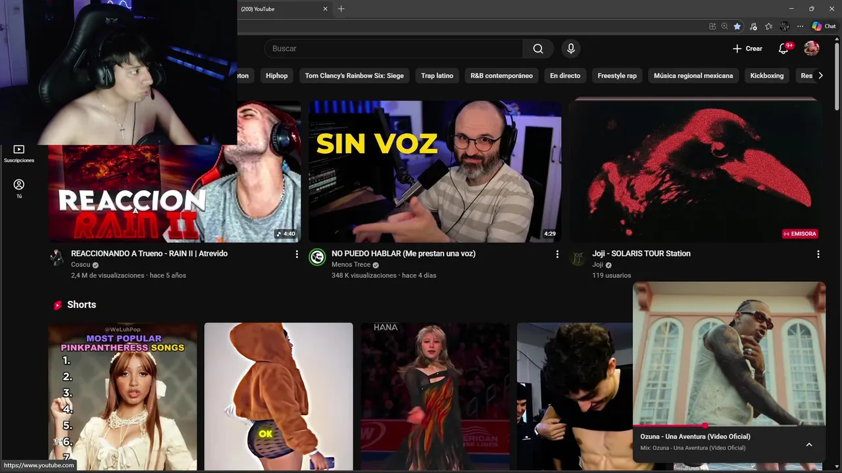Open Suscripciones in the sidebar
The height and width of the screenshot is (473, 842).
pos(19,154)
